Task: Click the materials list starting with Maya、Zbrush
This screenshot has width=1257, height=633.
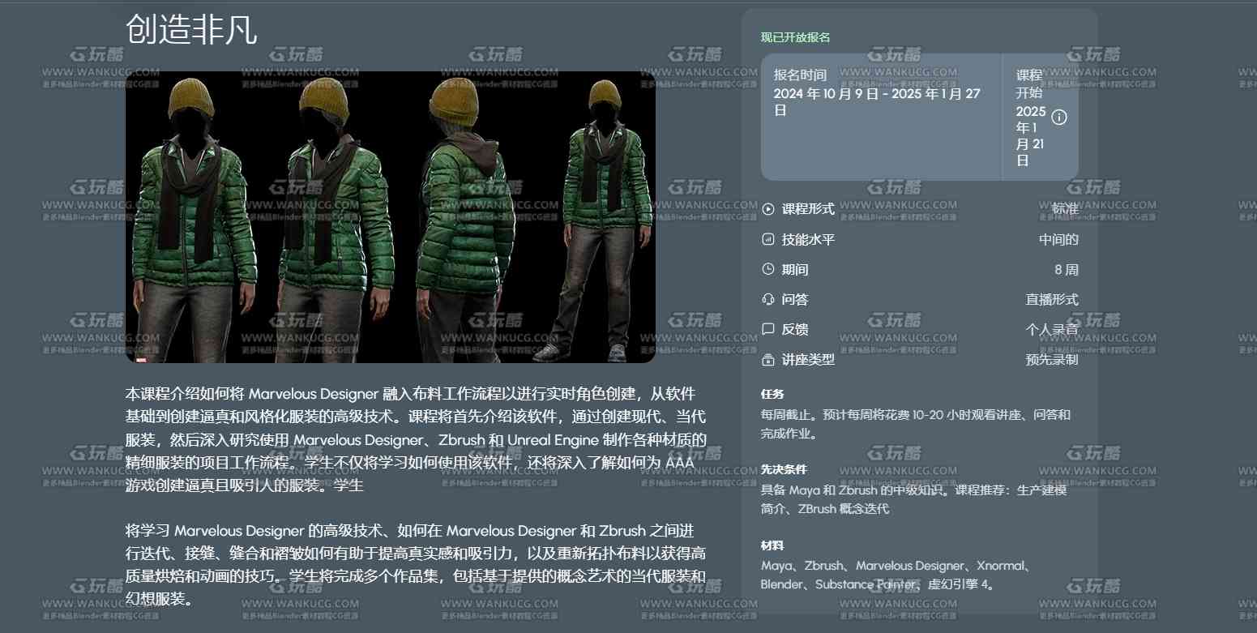Action: coord(896,575)
